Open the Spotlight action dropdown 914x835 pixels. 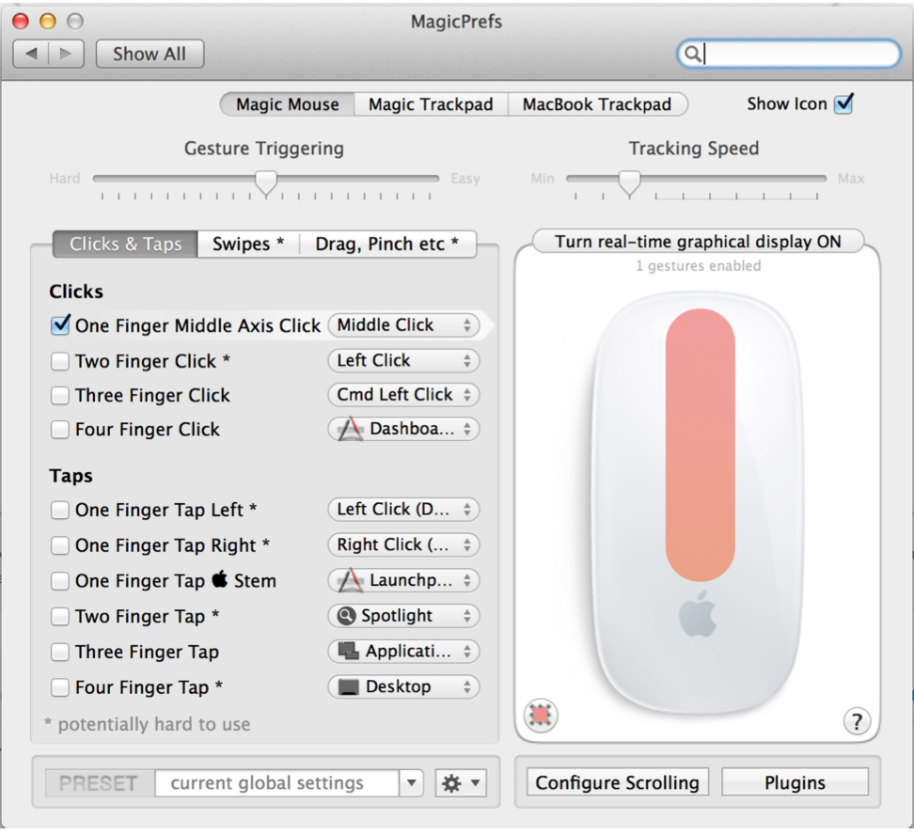click(403, 616)
